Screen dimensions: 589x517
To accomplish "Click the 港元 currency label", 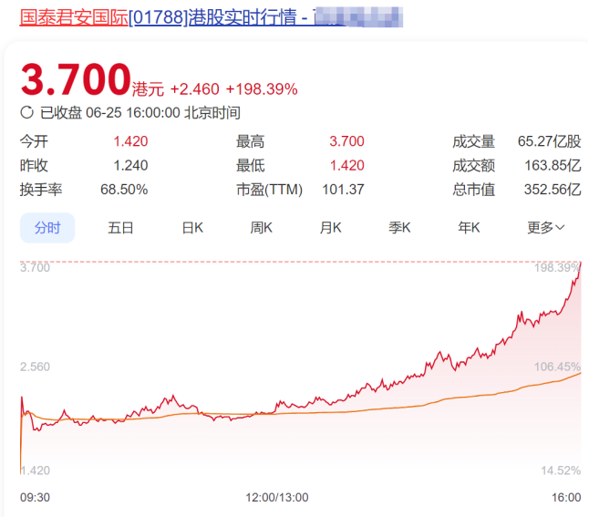I will [148, 89].
